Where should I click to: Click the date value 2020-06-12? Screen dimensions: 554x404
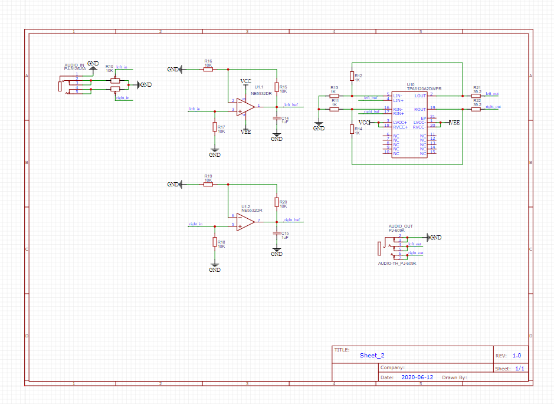click(x=417, y=377)
